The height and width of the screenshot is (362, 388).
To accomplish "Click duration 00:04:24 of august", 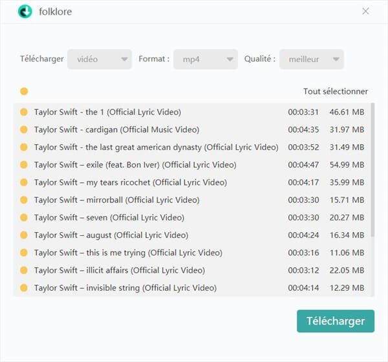I will pyautogui.click(x=303, y=235).
